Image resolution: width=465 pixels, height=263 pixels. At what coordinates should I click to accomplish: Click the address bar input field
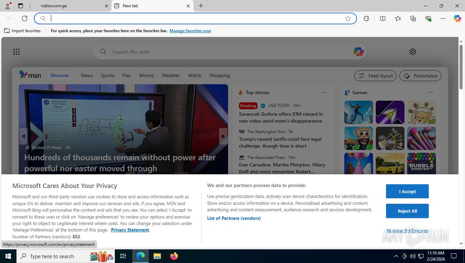pyautogui.click(x=196, y=18)
